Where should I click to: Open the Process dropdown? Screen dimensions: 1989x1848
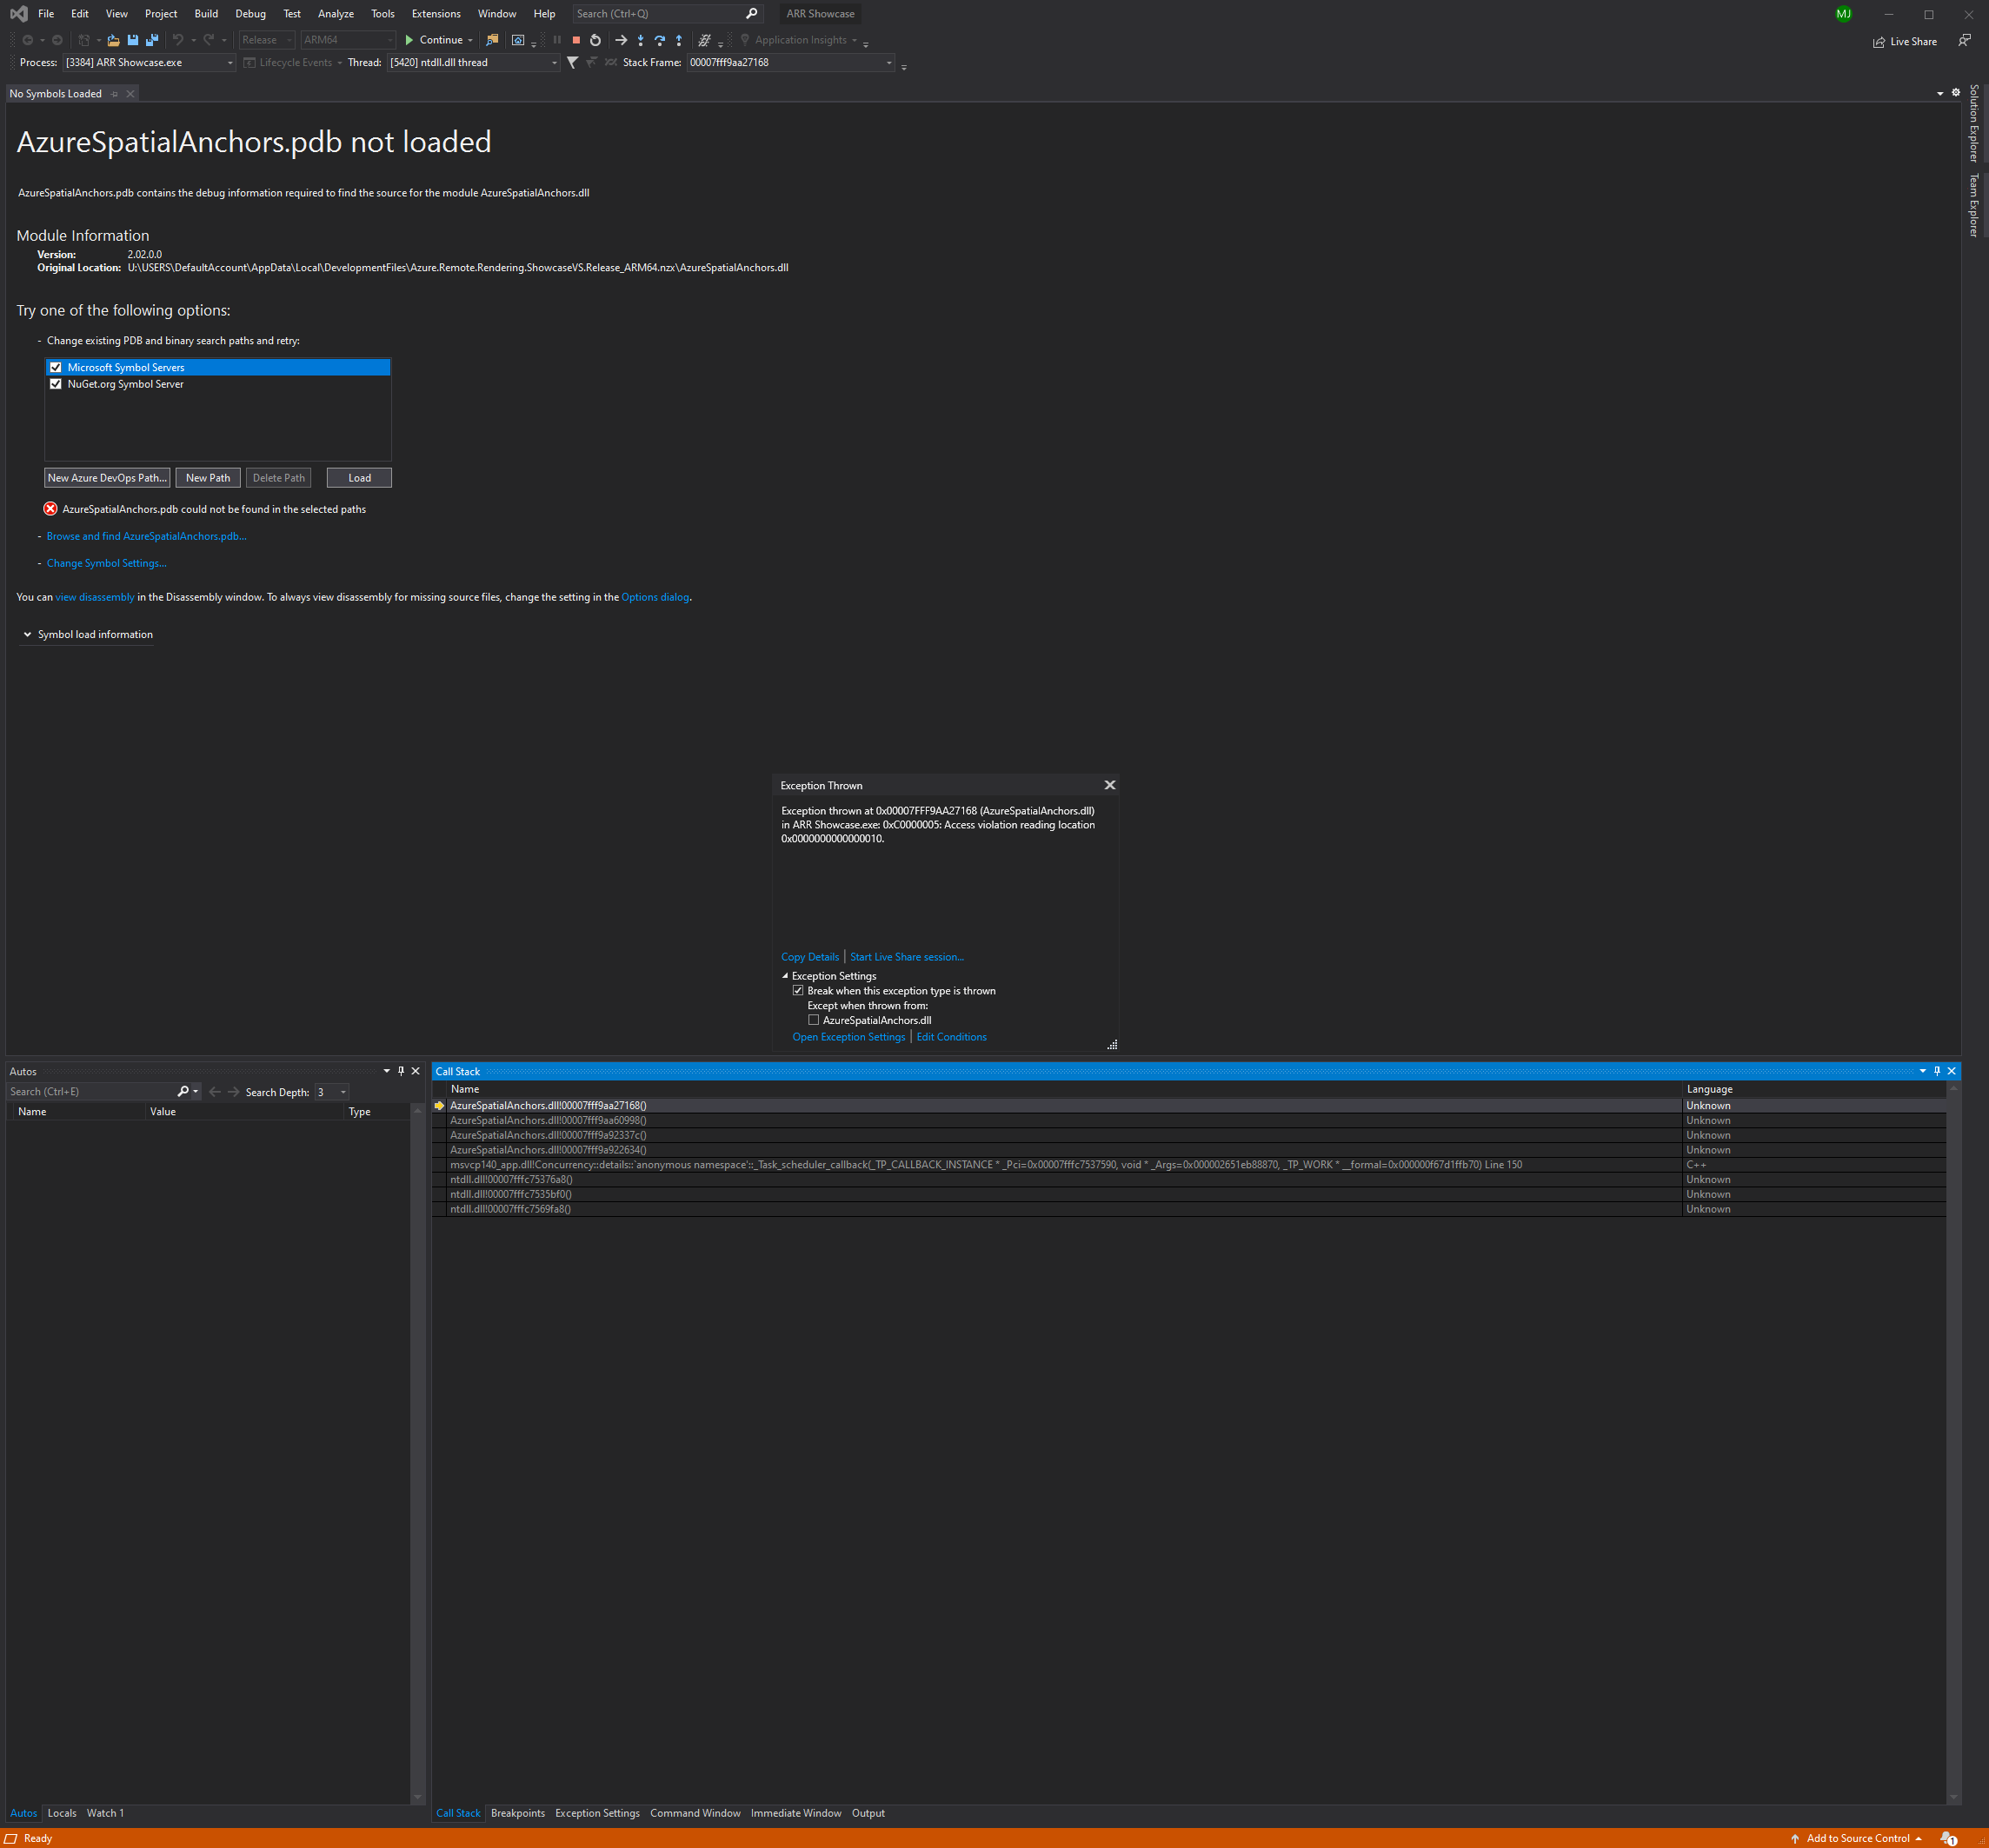click(x=229, y=62)
